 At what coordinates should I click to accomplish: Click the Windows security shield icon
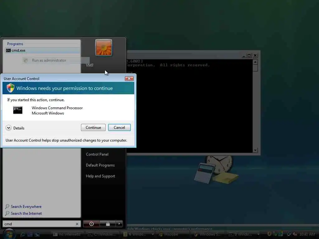tap(10, 88)
